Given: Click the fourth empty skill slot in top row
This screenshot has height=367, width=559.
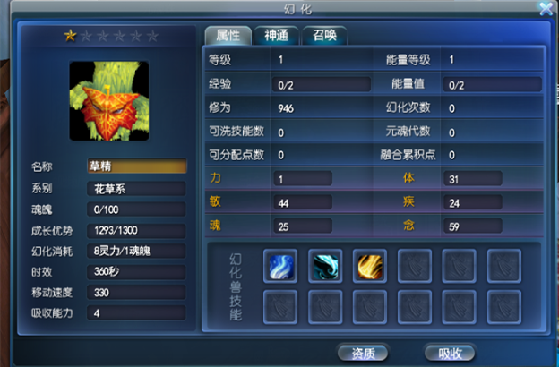Looking at the screenshot, I should (x=415, y=266).
